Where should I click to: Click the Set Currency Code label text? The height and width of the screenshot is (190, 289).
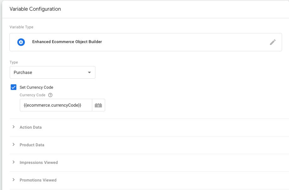[36, 87]
